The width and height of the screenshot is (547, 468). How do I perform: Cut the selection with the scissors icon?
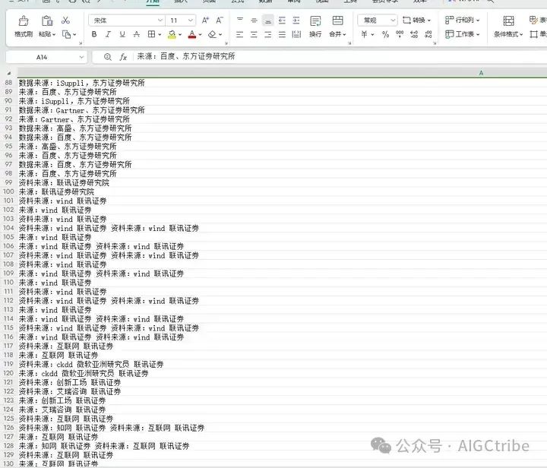65,21
